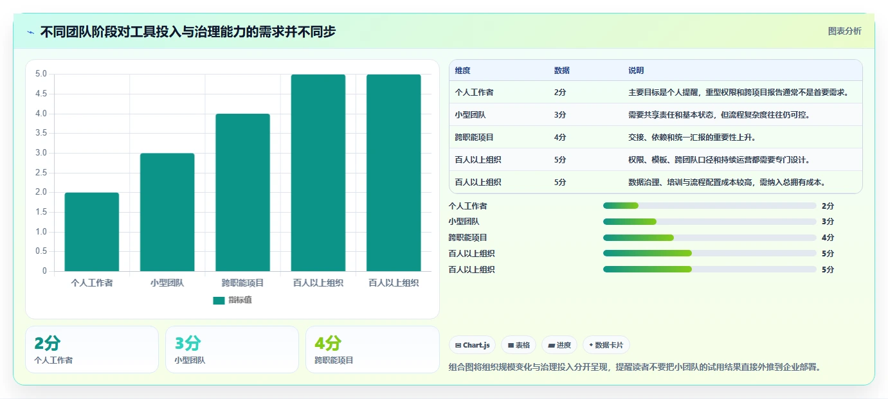Click the 3分 cell in the table
Viewport: 888px width, 399px height.
pyautogui.click(x=560, y=115)
